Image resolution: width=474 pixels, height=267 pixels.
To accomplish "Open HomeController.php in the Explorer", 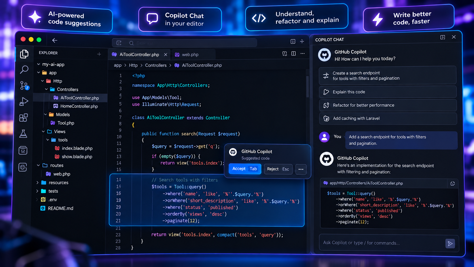I will tap(76, 106).
